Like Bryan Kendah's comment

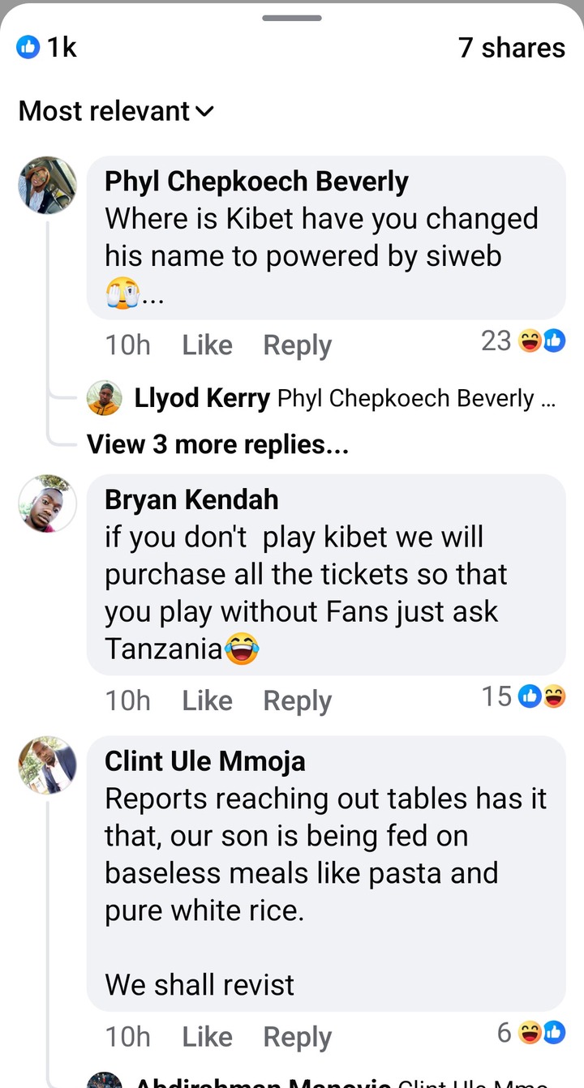pos(207,700)
